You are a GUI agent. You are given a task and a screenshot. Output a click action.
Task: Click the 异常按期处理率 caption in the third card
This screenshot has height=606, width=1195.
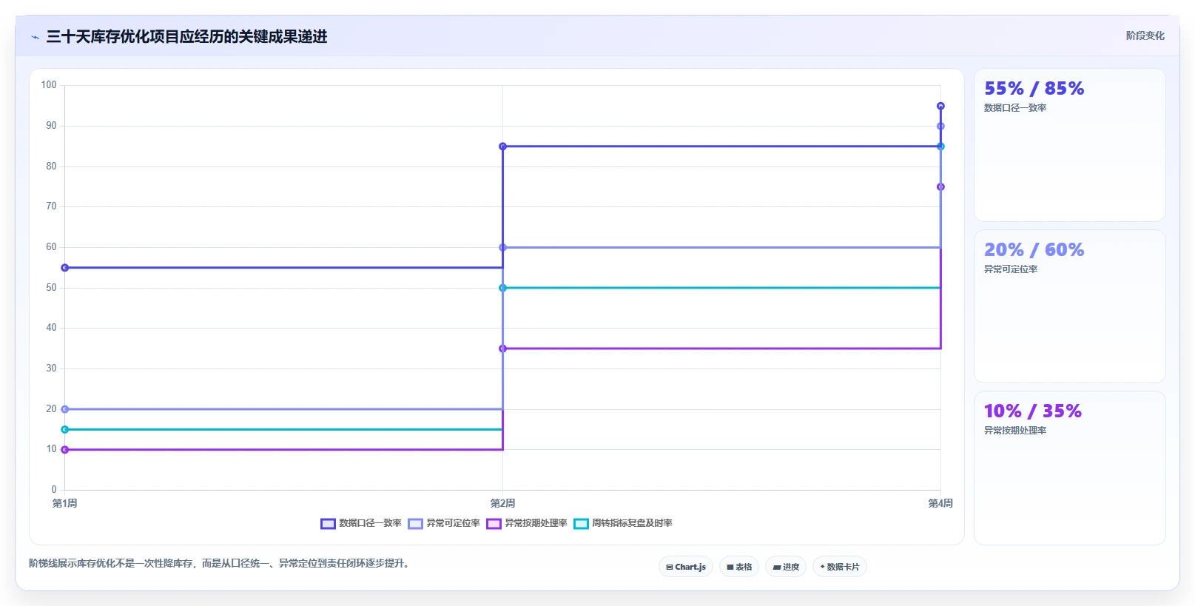pyautogui.click(x=1015, y=431)
